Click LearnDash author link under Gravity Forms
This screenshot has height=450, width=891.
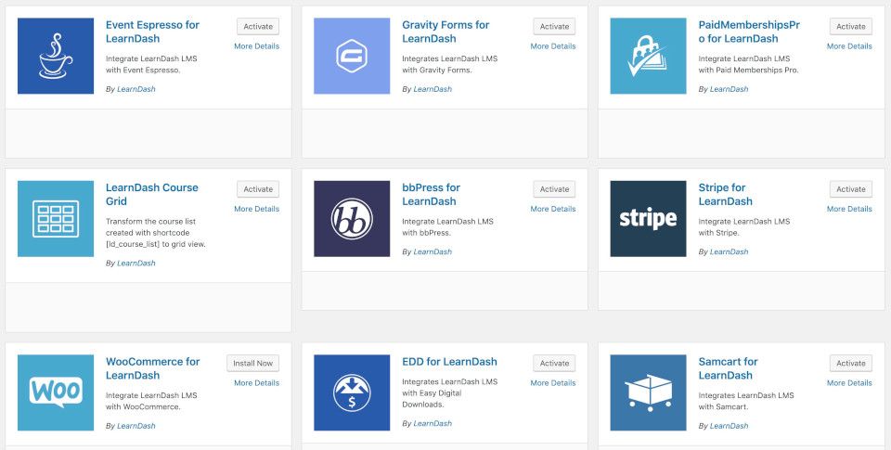coord(433,89)
